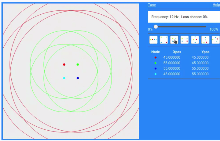Viewport: 220px width, 141px height.
Task: Click the dark blue node on the canvas
Action: [78, 78]
